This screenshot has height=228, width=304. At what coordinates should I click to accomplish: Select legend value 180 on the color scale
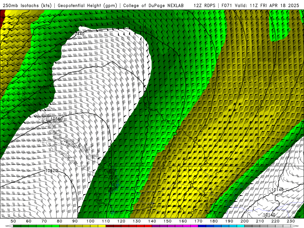[x=214, y=221]
